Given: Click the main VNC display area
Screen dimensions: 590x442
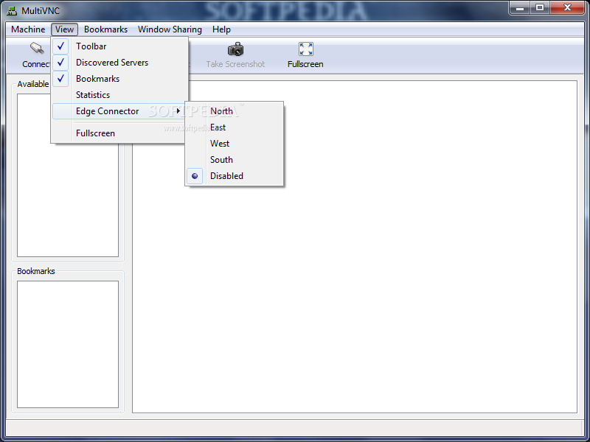Looking at the screenshot, I should [355, 247].
